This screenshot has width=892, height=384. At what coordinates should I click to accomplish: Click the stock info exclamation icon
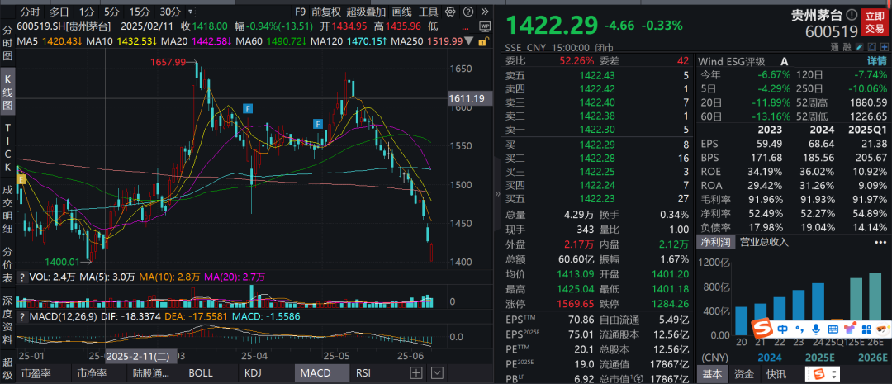click(851, 14)
